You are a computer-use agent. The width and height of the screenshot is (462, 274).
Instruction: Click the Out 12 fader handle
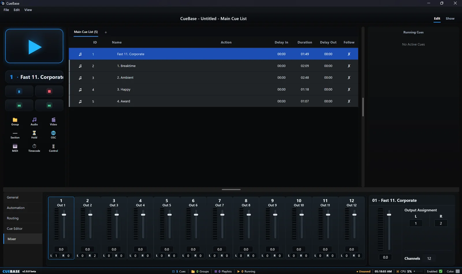[x=354, y=215]
